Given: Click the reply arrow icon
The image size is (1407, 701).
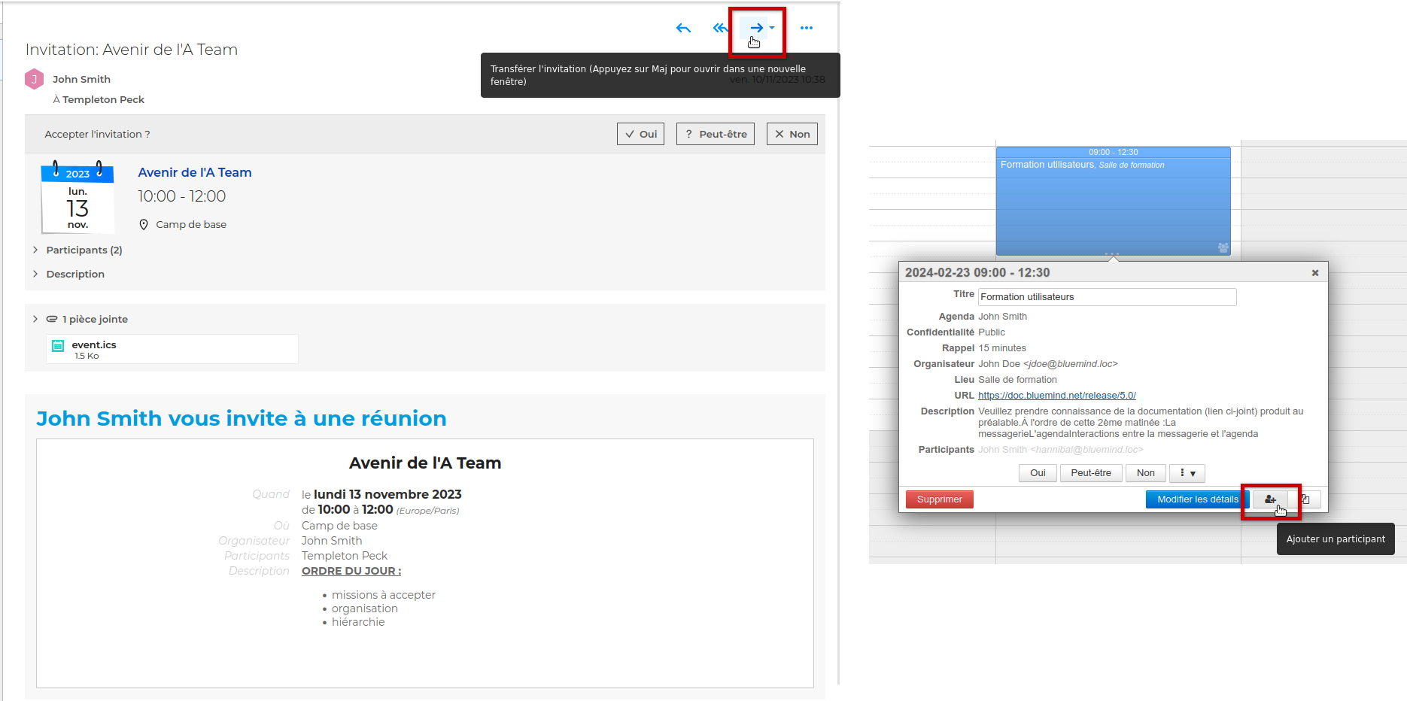Looking at the screenshot, I should pyautogui.click(x=683, y=29).
